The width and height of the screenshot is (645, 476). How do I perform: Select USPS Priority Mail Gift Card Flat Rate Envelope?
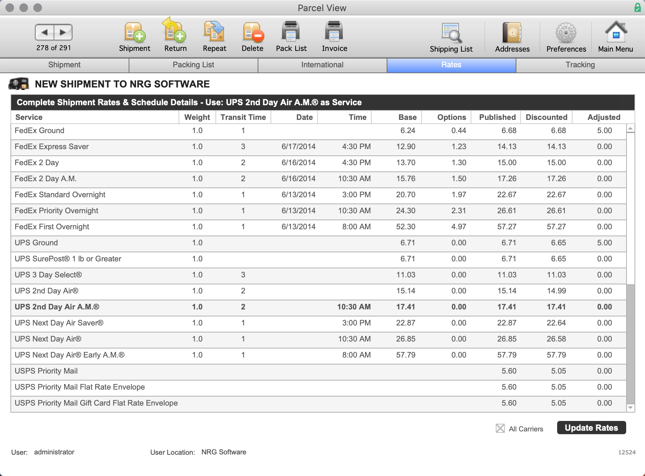tap(319, 404)
